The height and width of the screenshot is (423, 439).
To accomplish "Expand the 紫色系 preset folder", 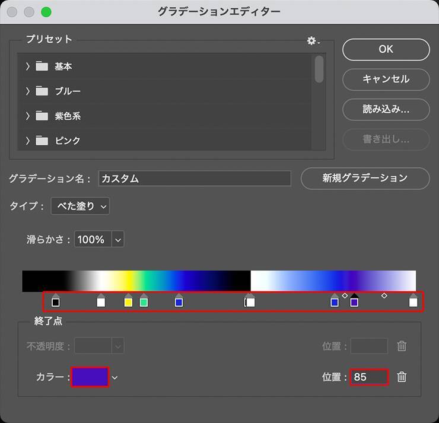I will point(27,116).
